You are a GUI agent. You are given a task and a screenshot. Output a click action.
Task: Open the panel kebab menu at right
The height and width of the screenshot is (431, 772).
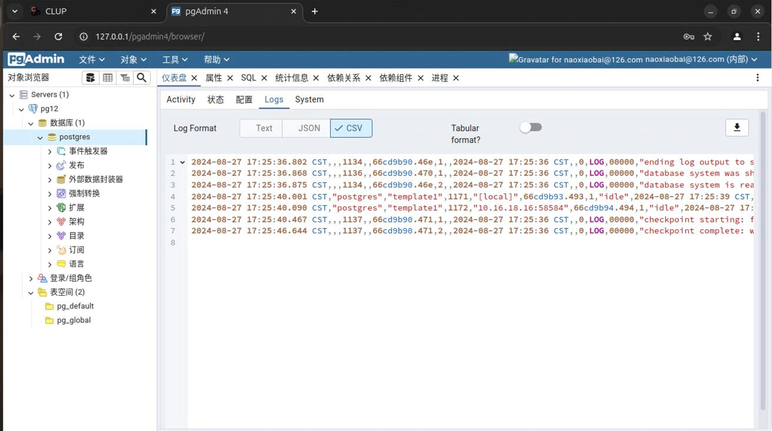pyautogui.click(x=757, y=78)
